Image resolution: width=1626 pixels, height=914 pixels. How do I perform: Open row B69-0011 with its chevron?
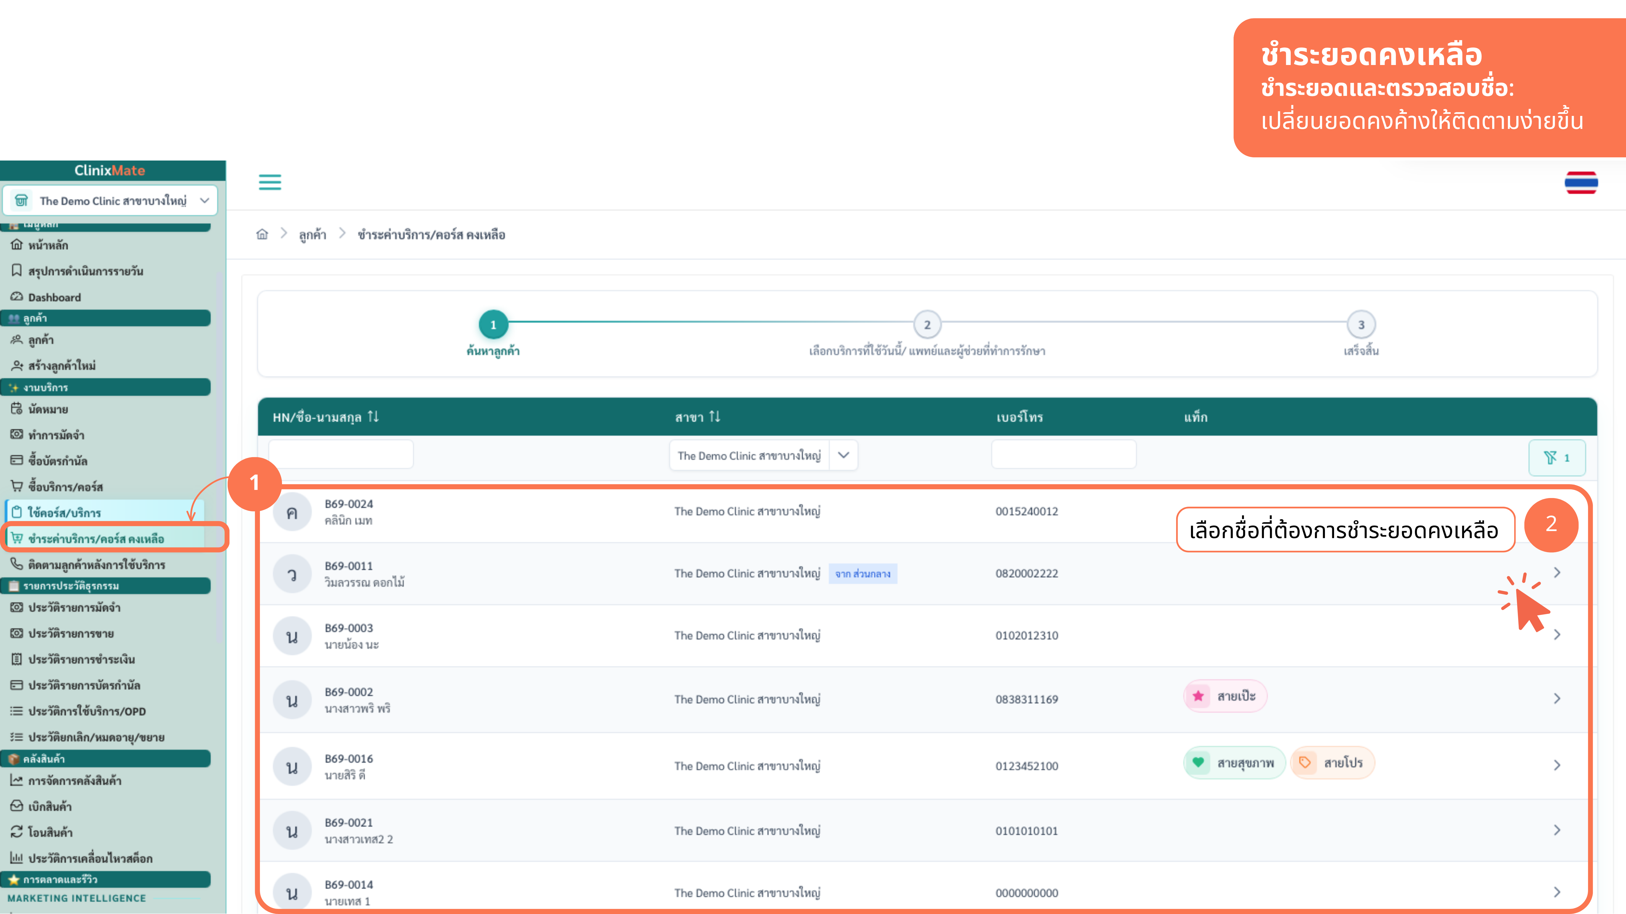[x=1557, y=573]
